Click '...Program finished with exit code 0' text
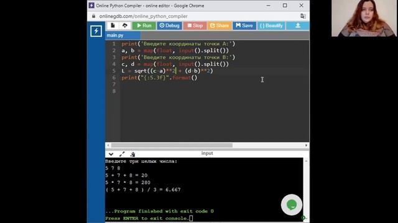 (x=159, y=211)
